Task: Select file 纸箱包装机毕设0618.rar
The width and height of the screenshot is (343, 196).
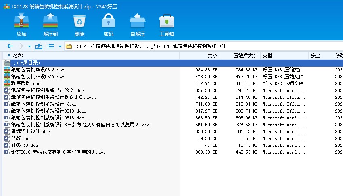Action: click(x=38, y=70)
